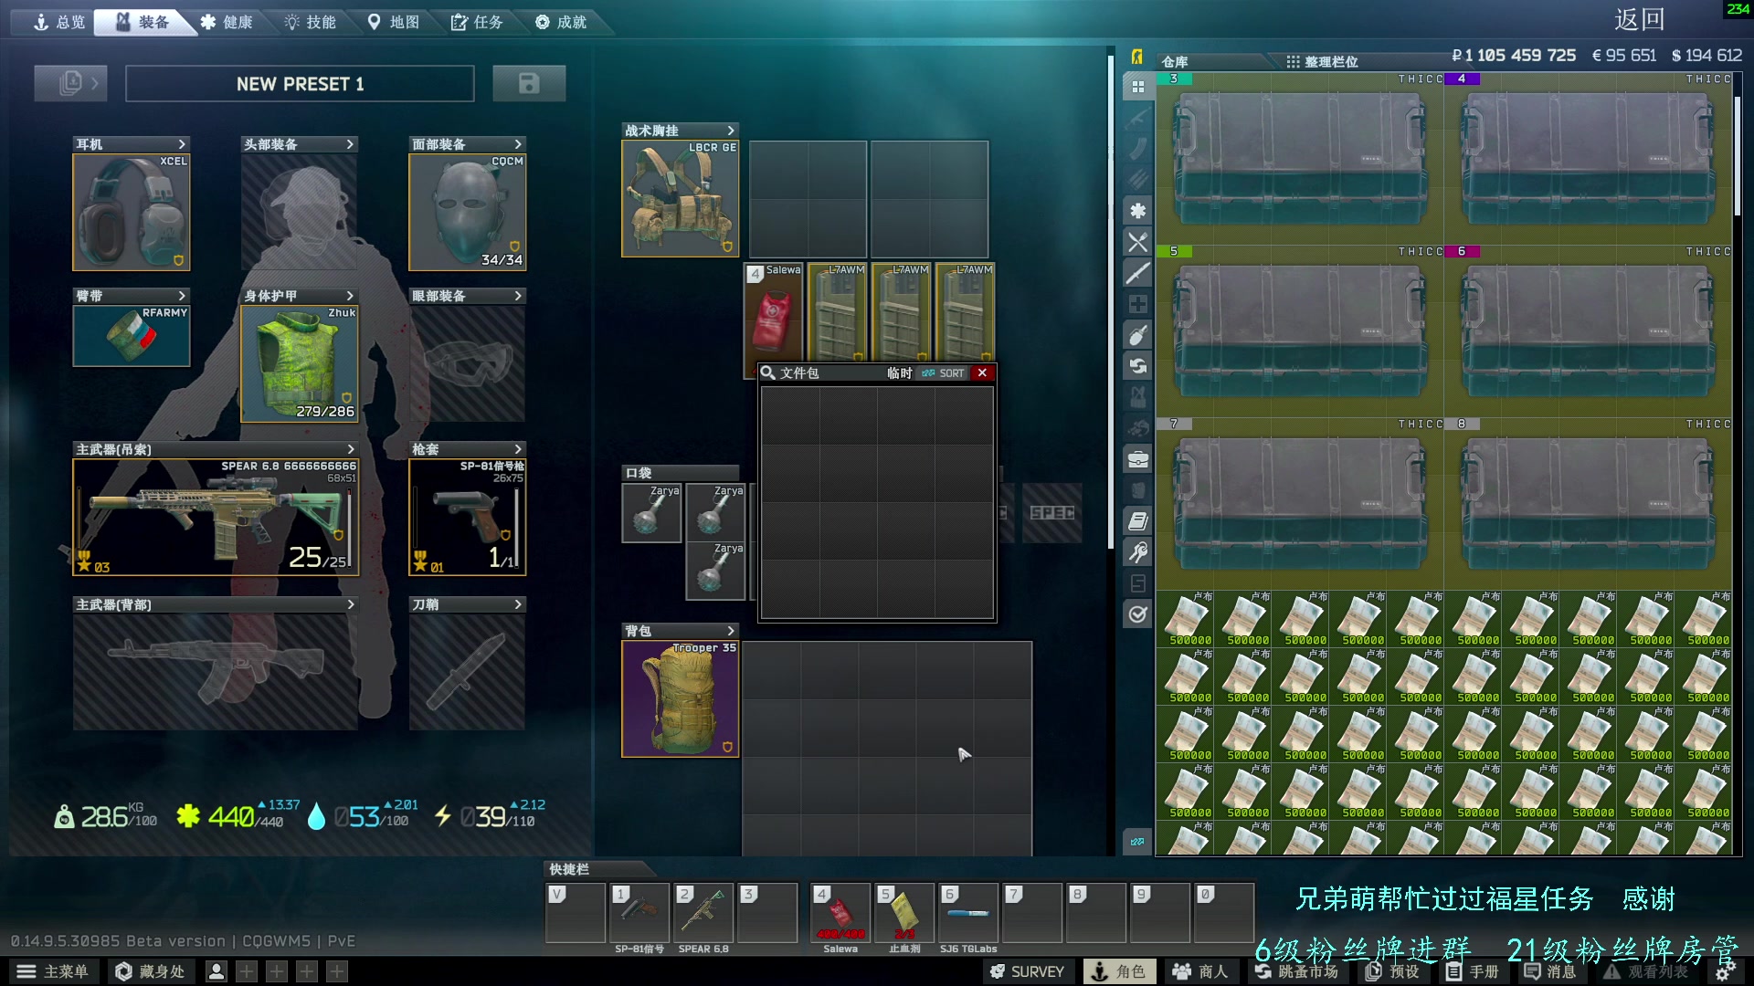Click the 返回 back button

(x=1639, y=20)
